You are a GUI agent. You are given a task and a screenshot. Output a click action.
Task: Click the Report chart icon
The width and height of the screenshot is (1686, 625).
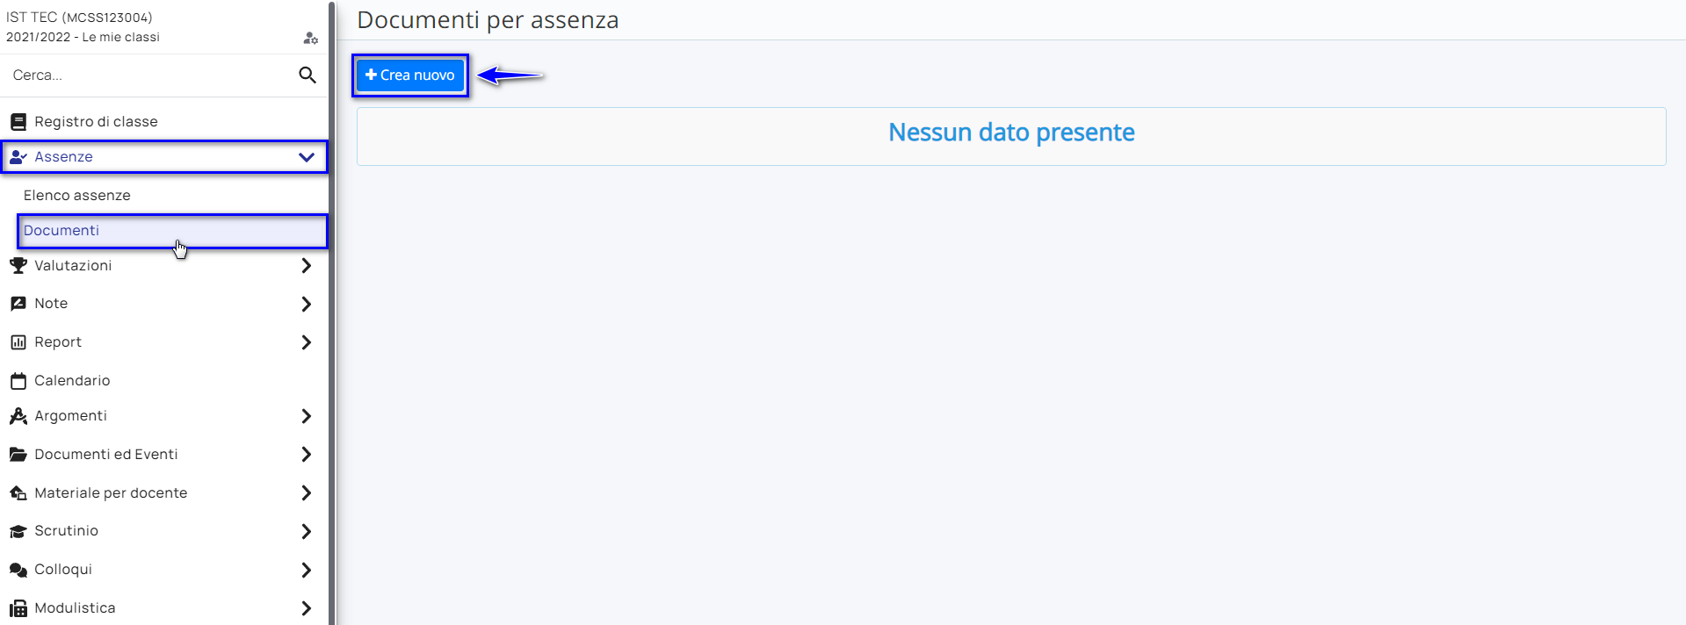coord(18,342)
